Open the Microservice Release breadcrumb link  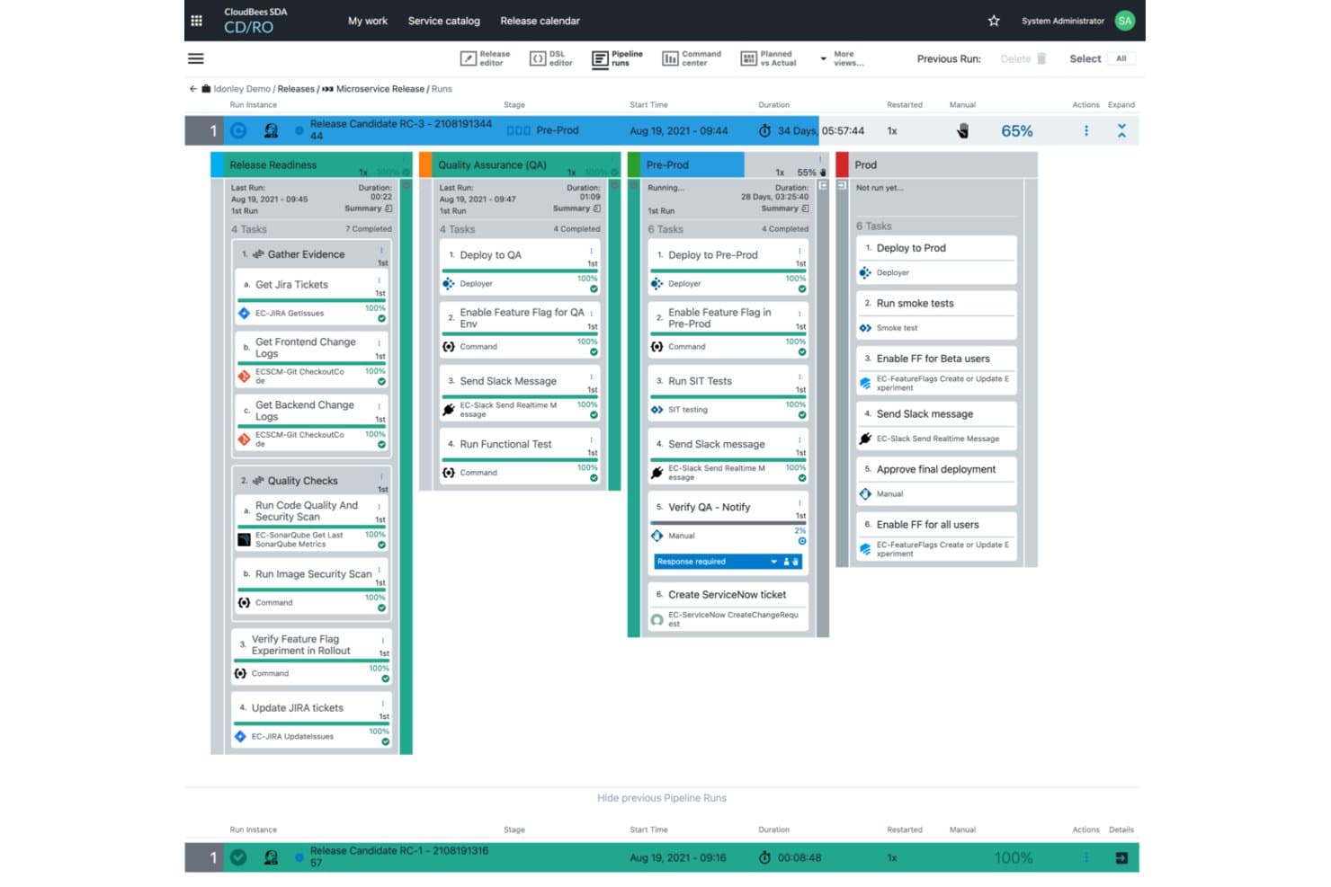pos(380,89)
